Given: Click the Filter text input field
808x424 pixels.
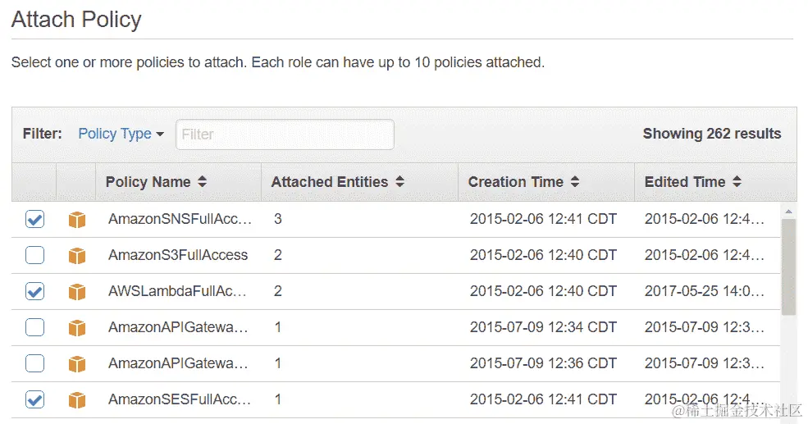Looking at the screenshot, I should pos(285,134).
